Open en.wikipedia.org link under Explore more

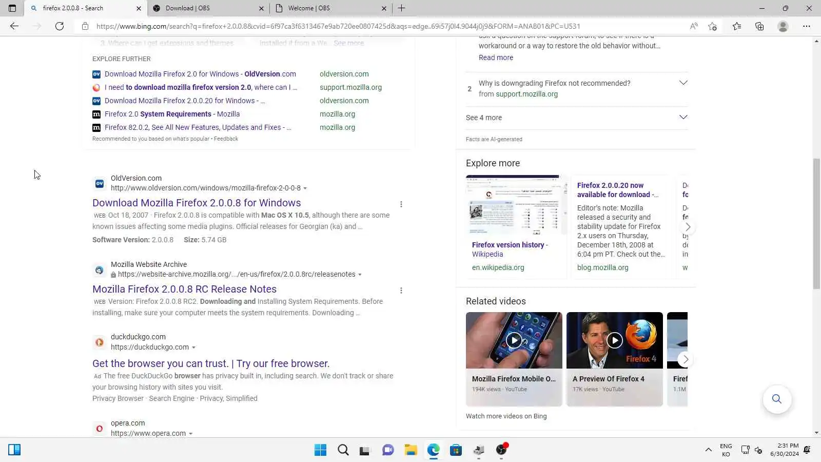pyautogui.click(x=498, y=267)
